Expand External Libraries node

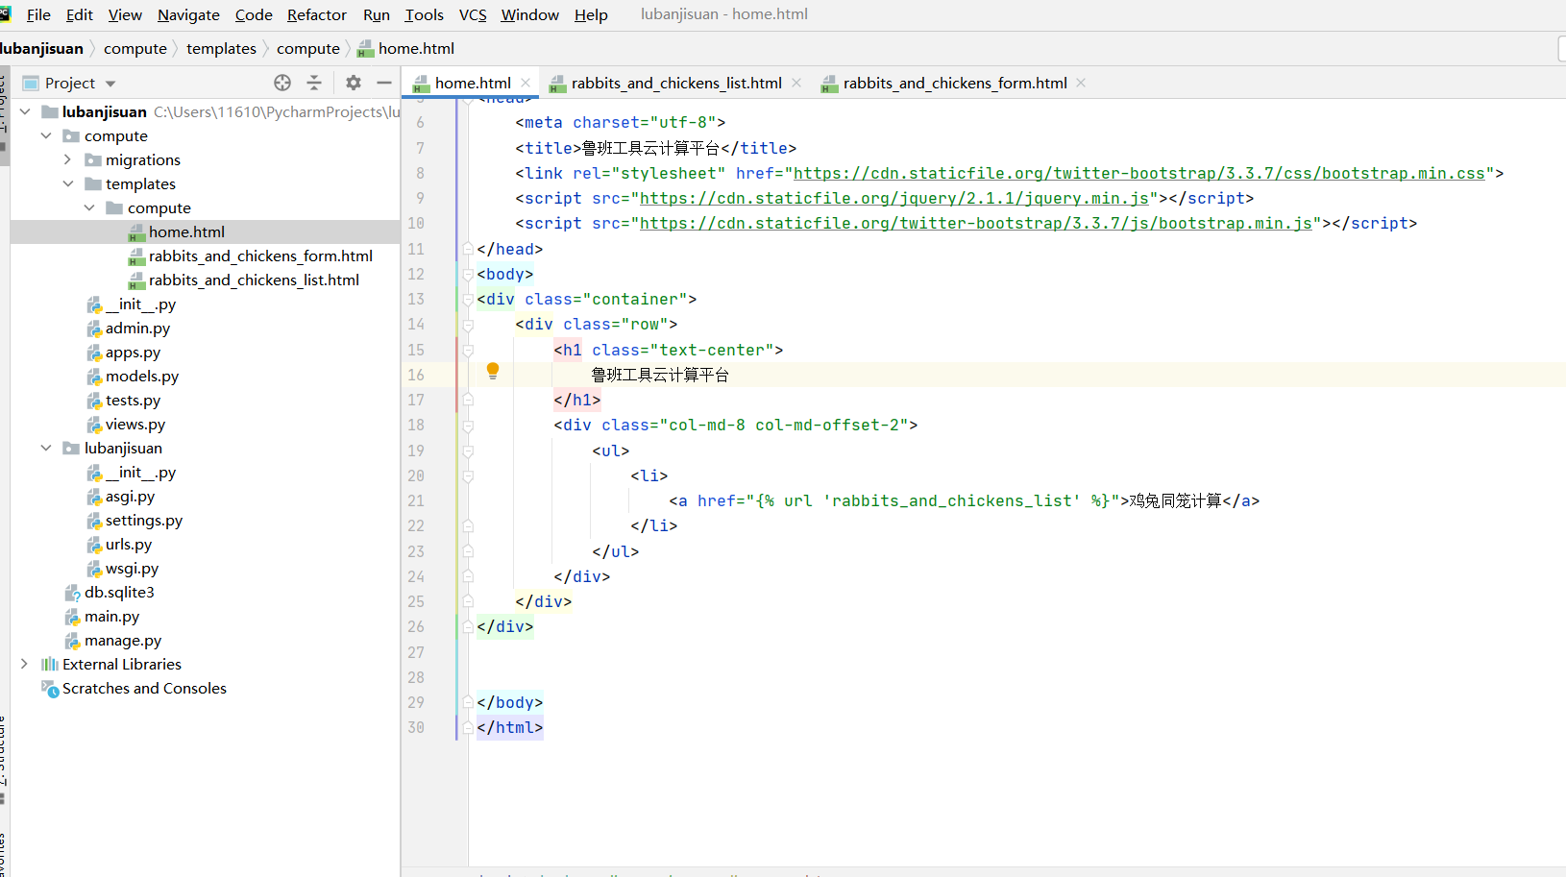click(x=24, y=664)
